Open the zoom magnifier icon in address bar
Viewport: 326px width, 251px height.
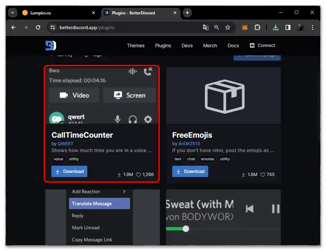tap(217, 27)
